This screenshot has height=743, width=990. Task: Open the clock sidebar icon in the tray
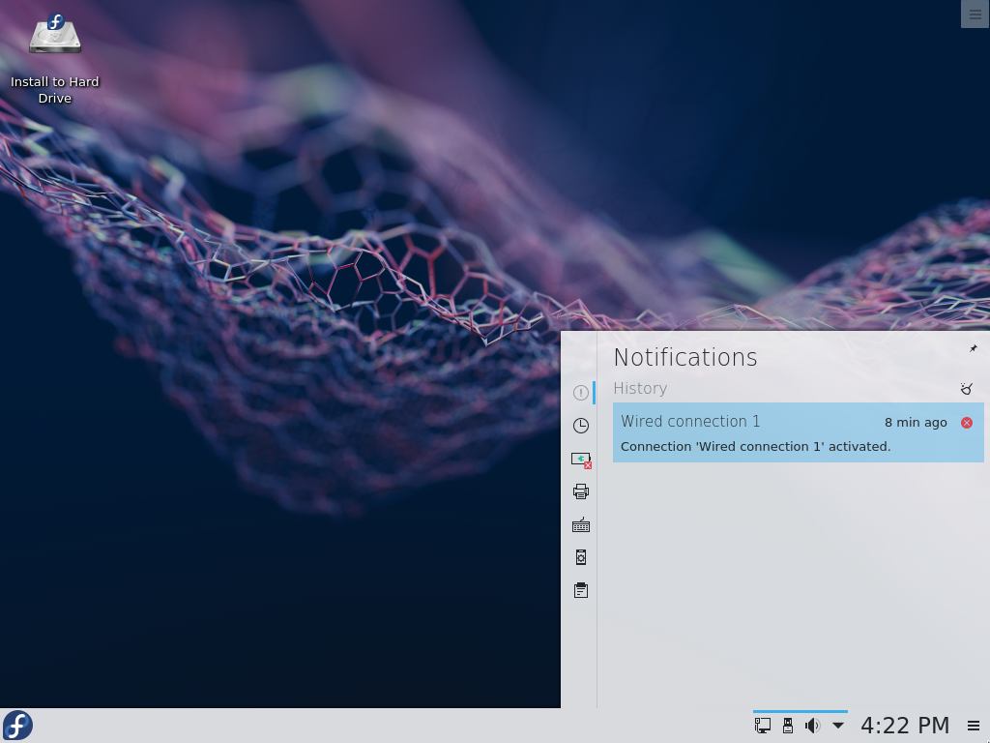point(581,426)
